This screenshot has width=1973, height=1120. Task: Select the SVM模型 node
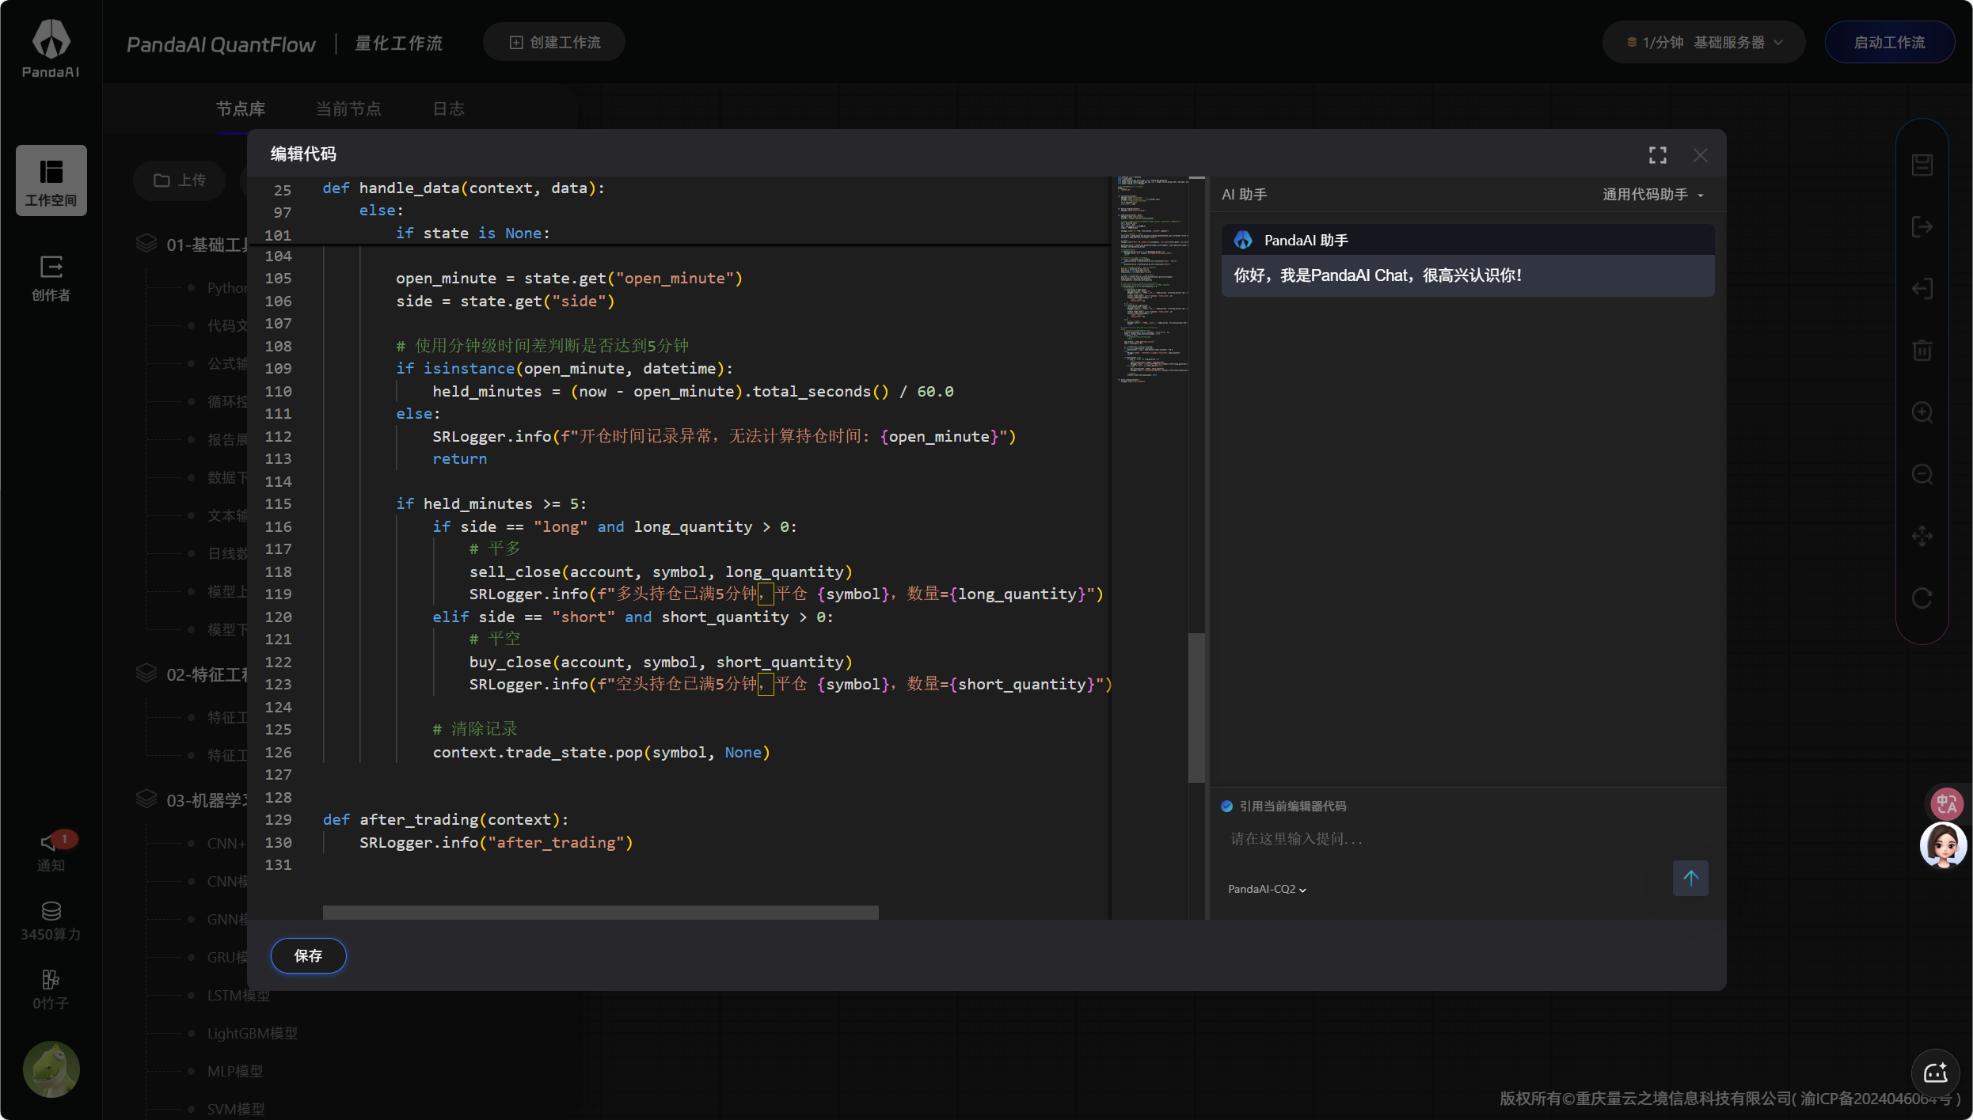tap(236, 1110)
